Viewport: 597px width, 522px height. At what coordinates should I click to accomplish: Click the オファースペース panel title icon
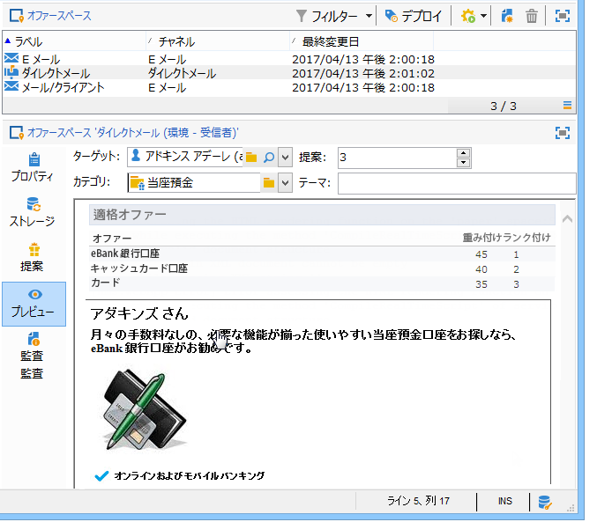click(17, 16)
